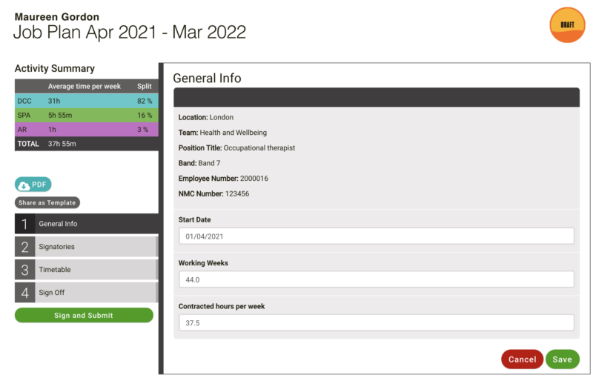593x378 pixels.
Task: Click the Average time per week header
Action: coord(85,86)
